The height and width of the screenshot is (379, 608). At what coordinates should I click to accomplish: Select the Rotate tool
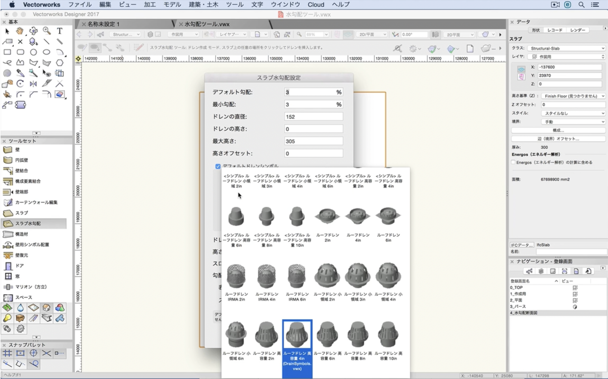[x=20, y=84]
